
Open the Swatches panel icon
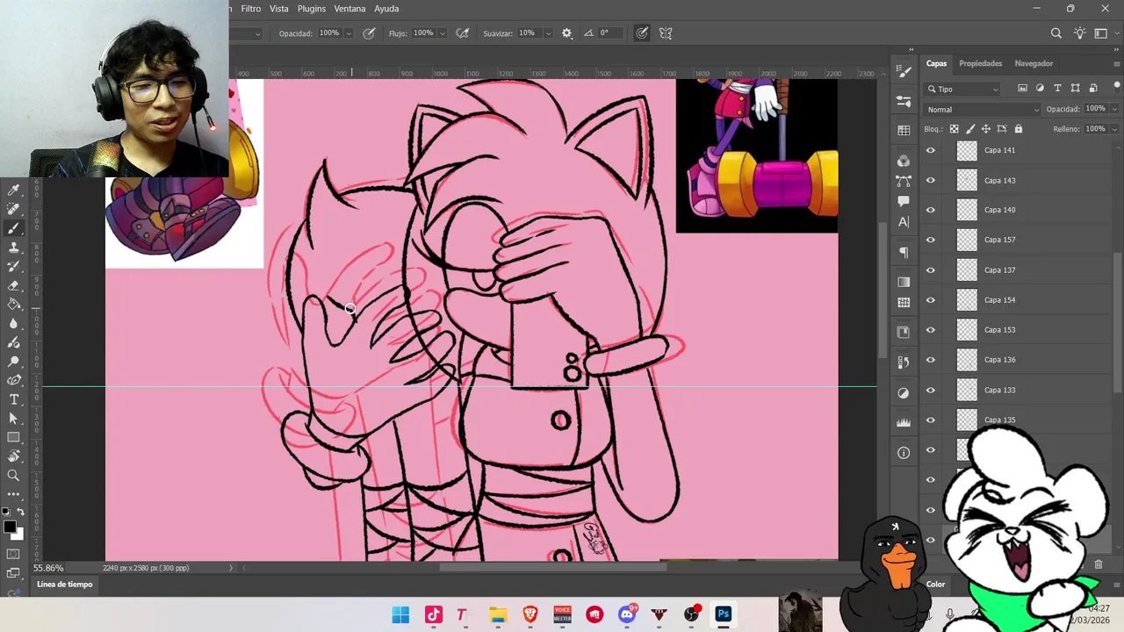[x=904, y=131]
